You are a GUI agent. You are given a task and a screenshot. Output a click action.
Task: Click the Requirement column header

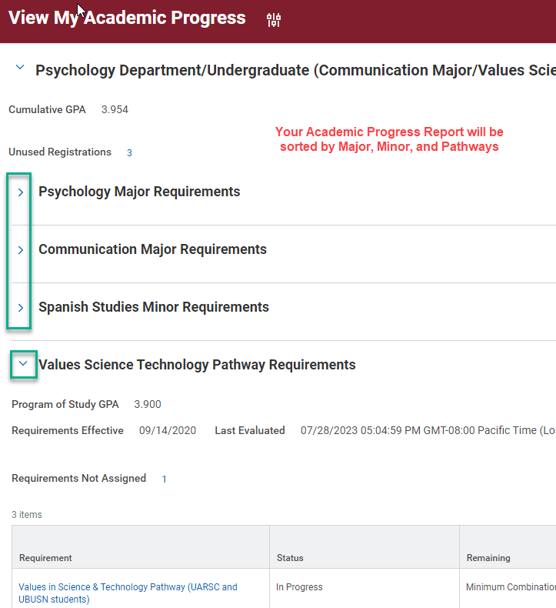(45, 558)
